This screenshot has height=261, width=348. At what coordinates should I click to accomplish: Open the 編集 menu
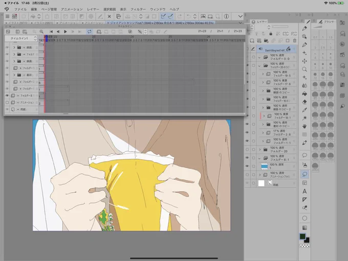click(34, 9)
